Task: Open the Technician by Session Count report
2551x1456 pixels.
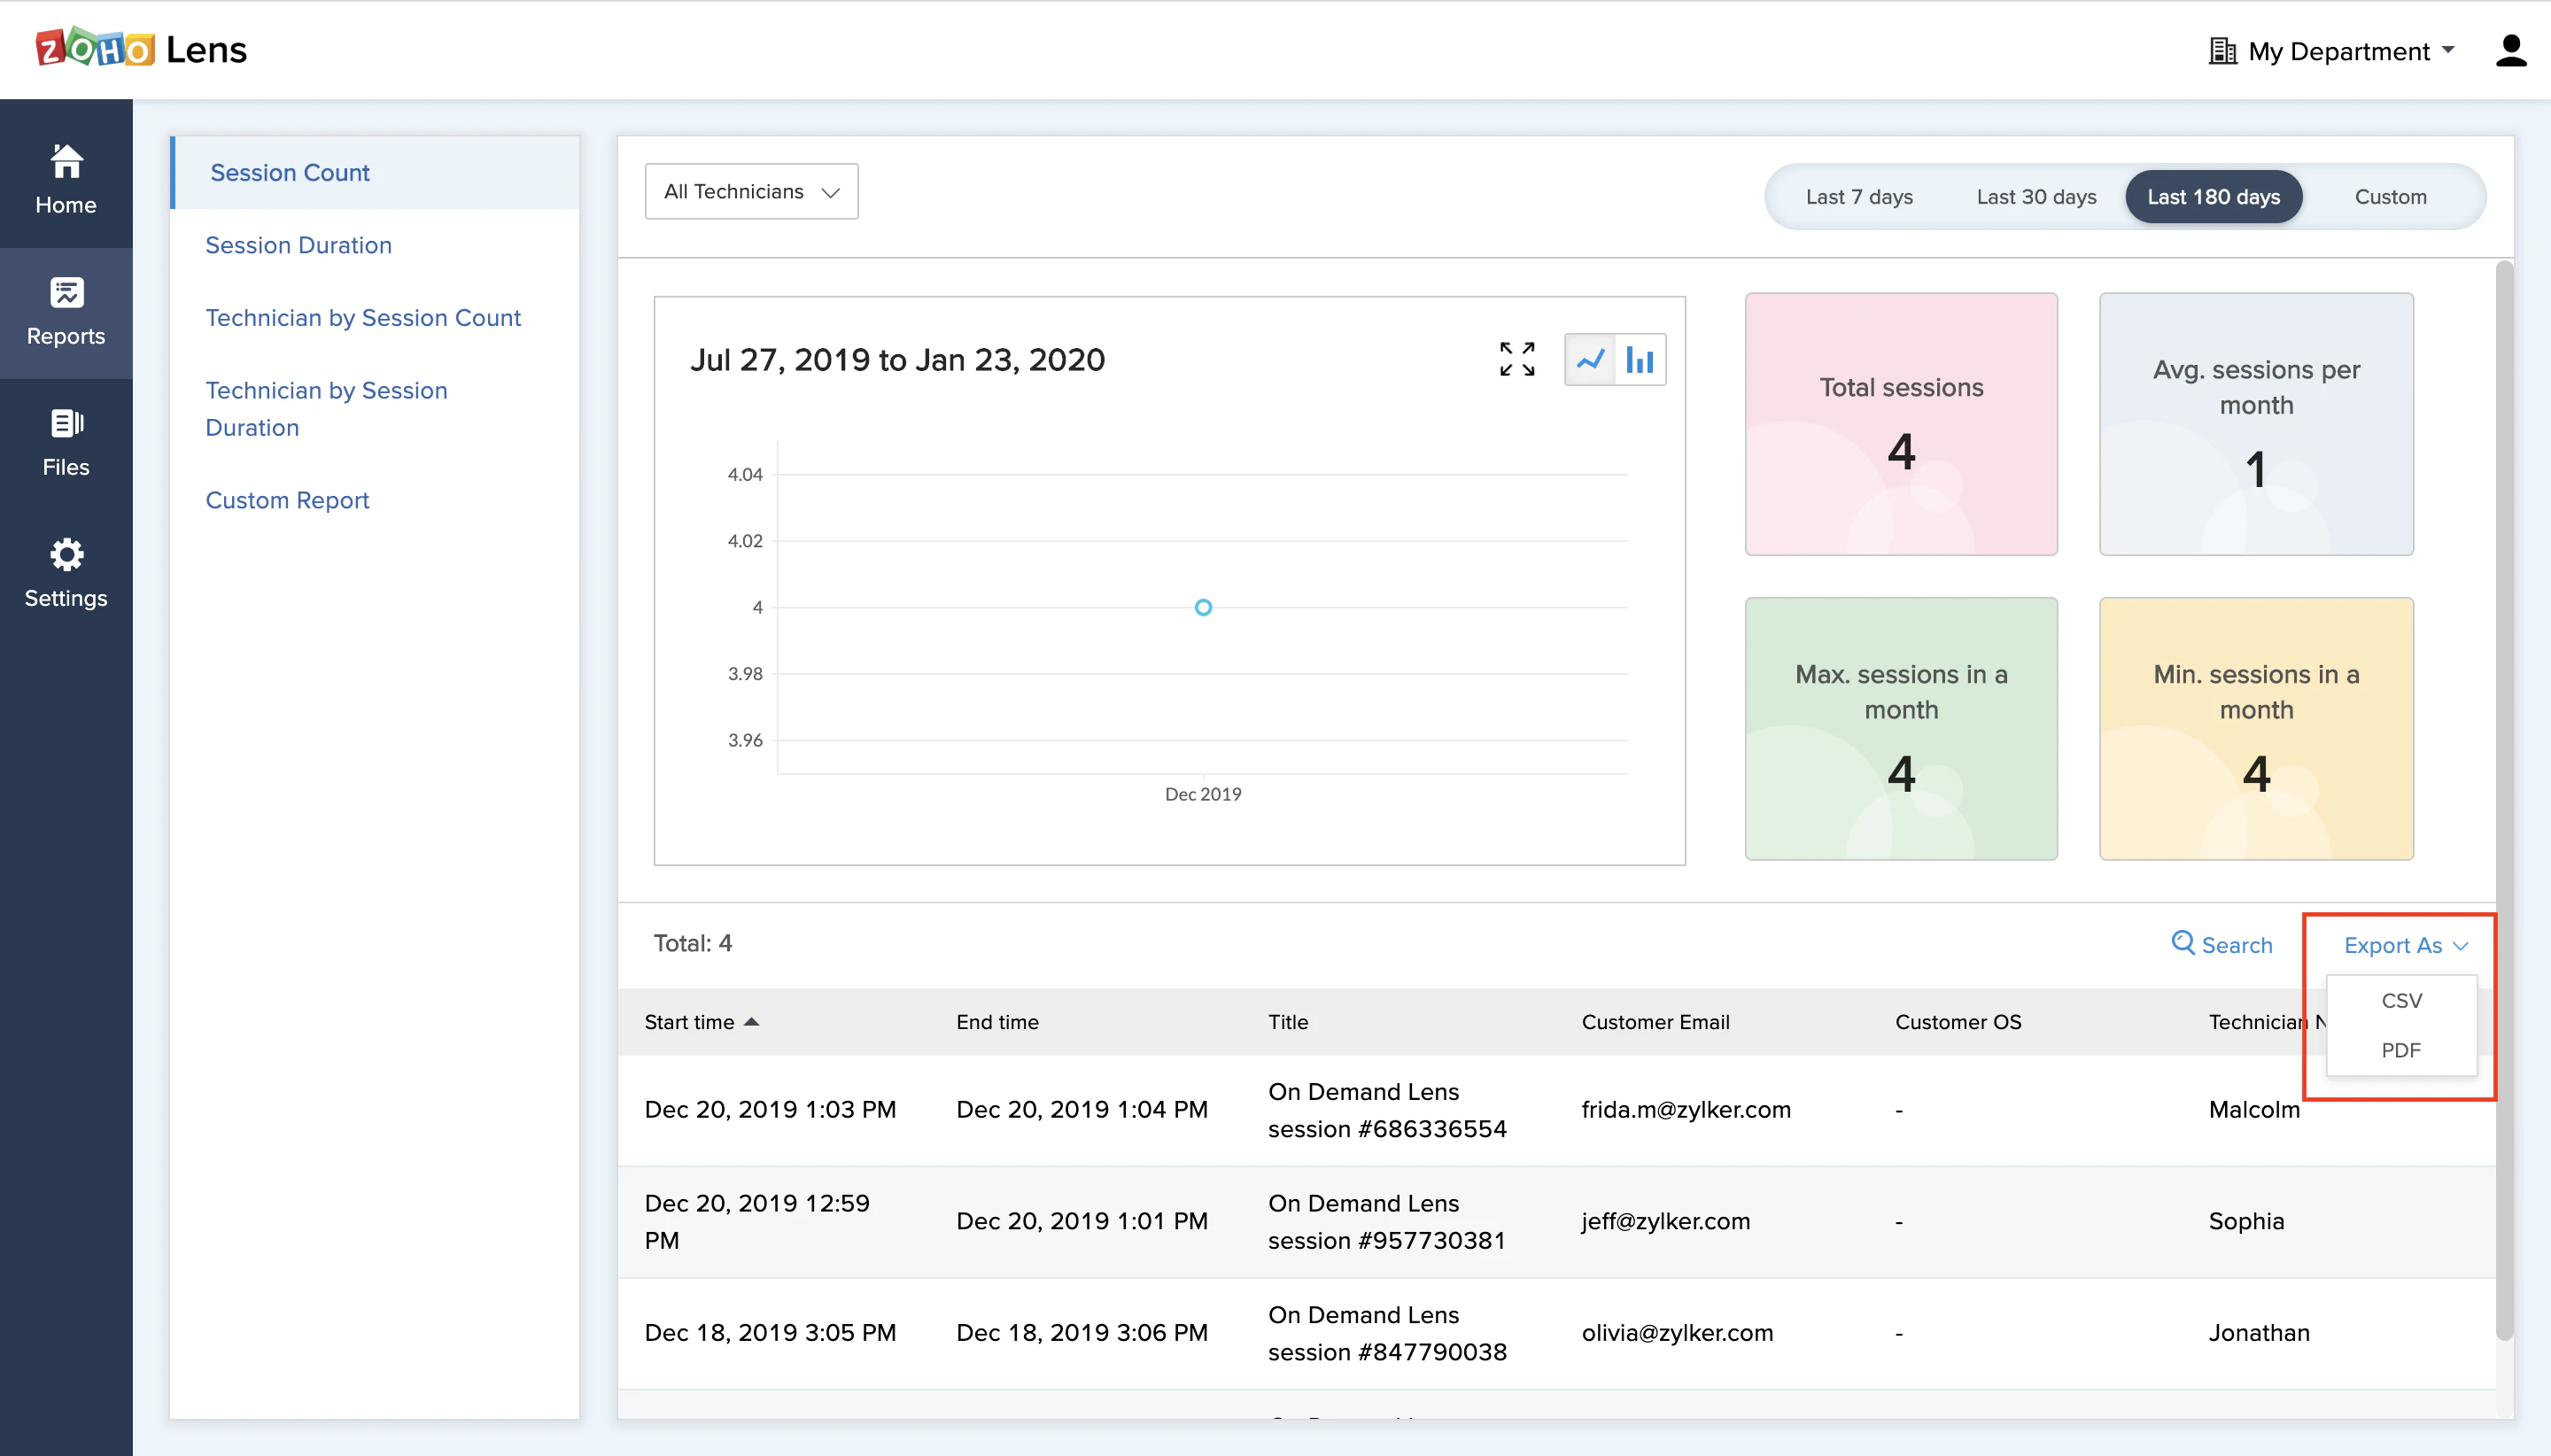Action: point(362,317)
